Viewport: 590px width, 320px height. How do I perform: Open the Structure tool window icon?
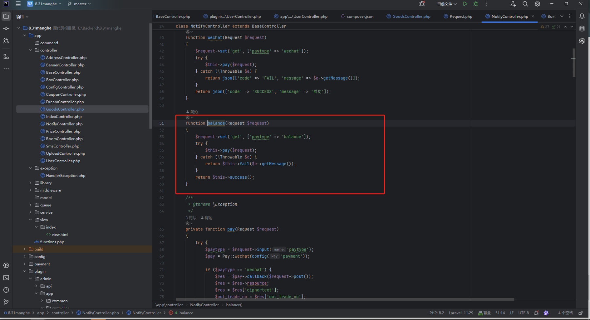[6, 57]
